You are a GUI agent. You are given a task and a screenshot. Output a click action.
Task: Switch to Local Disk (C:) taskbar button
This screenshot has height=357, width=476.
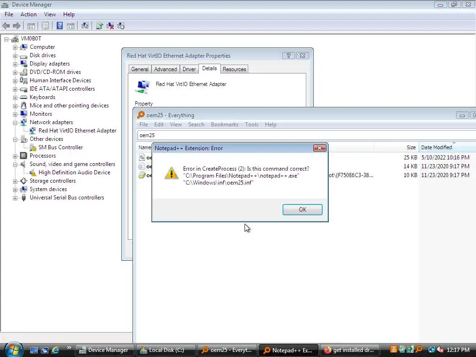click(x=166, y=350)
